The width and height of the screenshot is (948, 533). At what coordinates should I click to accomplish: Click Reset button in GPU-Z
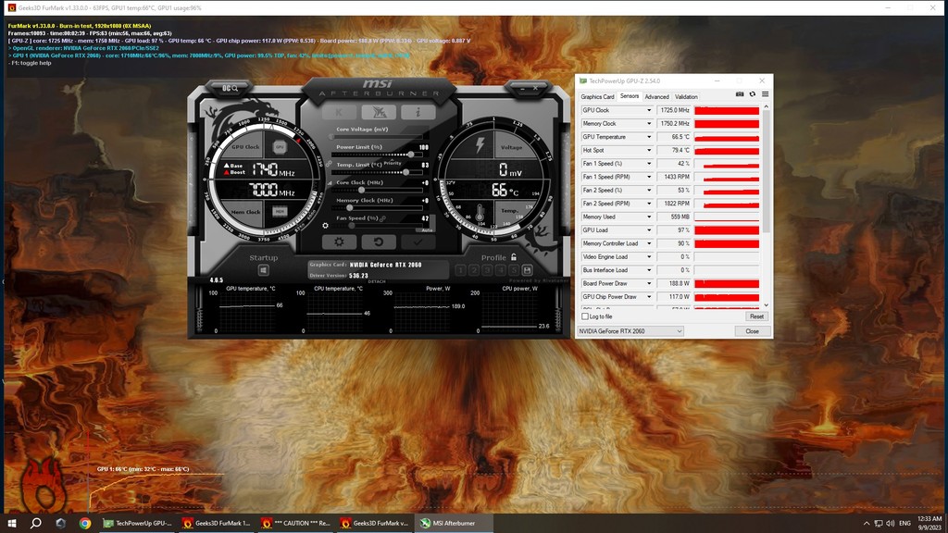pyautogui.click(x=756, y=316)
